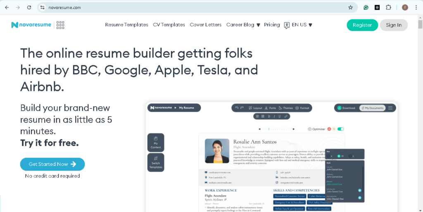The width and height of the screenshot is (423, 212).
Task: Click the Grammarly extension icon
Action: coord(366,7)
